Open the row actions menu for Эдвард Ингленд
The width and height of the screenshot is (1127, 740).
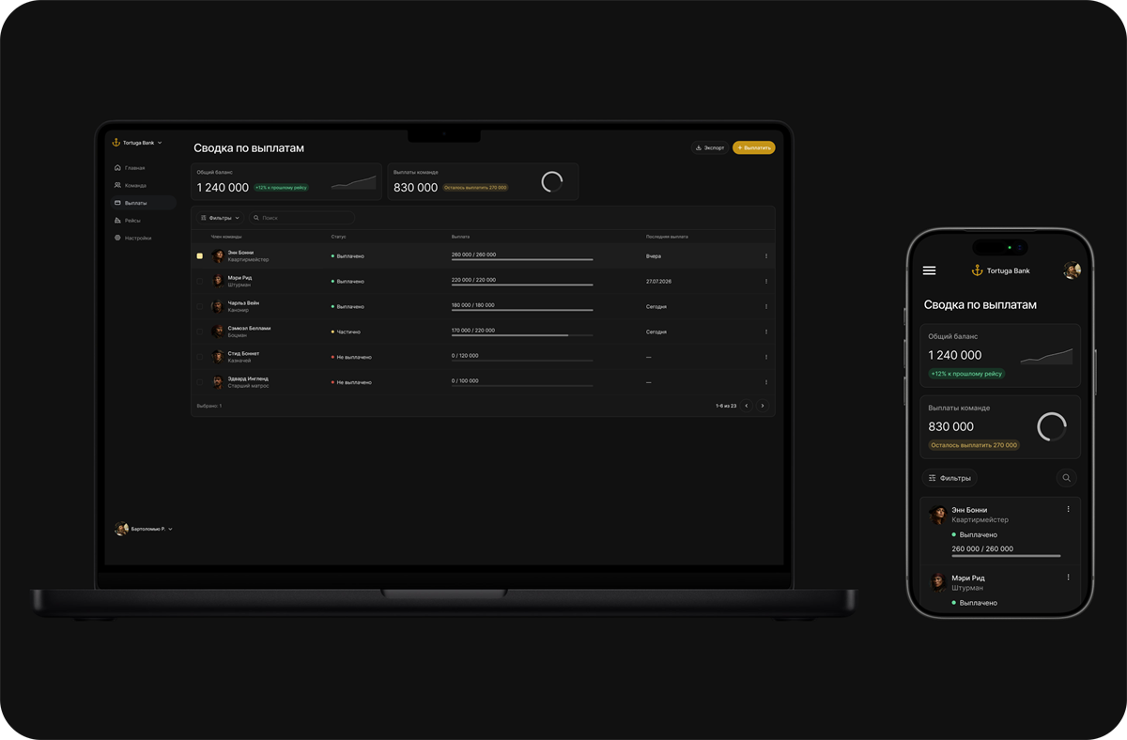(765, 382)
